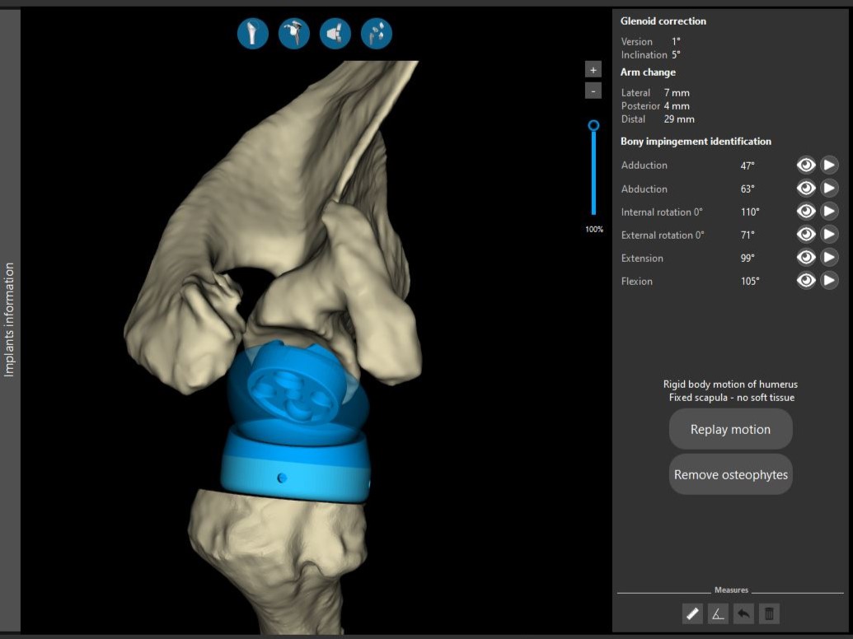The image size is (853, 639).
Task: Play the Extension motion animation
Action: coord(829,258)
